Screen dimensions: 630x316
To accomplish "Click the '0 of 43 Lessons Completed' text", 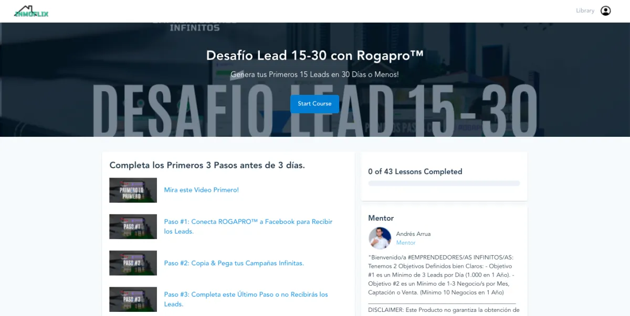I will (415, 171).
